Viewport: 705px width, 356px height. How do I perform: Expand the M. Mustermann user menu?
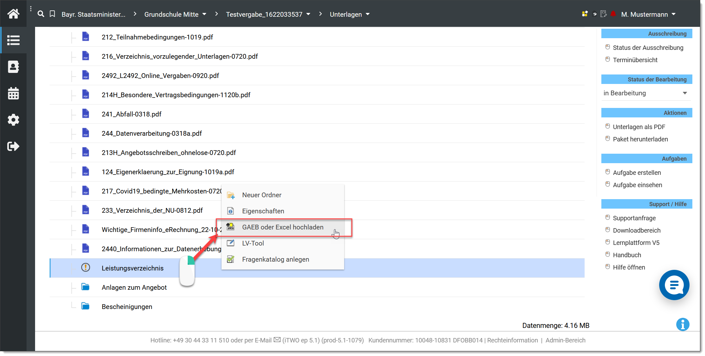click(x=674, y=14)
